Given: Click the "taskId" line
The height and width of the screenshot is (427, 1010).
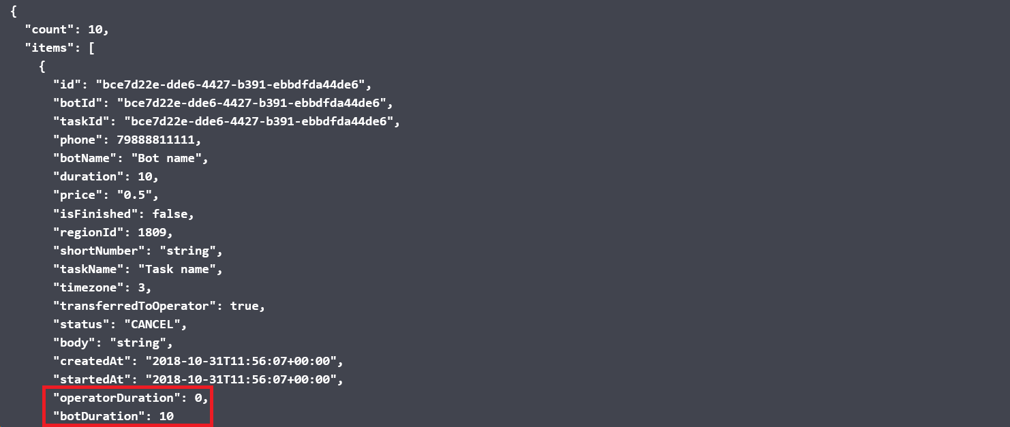Looking at the screenshot, I should click(x=224, y=122).
